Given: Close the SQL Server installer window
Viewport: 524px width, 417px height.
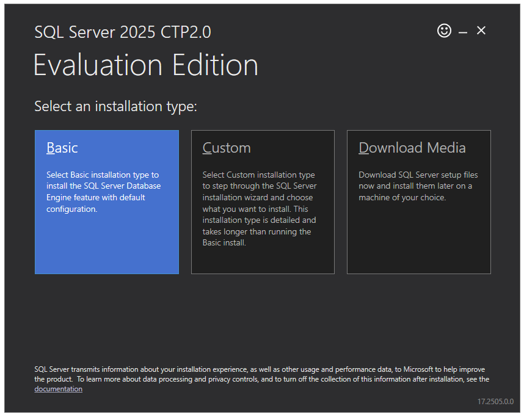Looking at the screenshot, I should tap(481, 31).
